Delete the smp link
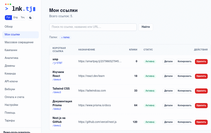 [x=201, y=61]
